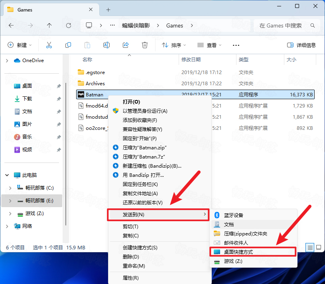Open the toolbar three-dot more options
The height and width of the screenshot is (284, 325).
click(236, 45)
